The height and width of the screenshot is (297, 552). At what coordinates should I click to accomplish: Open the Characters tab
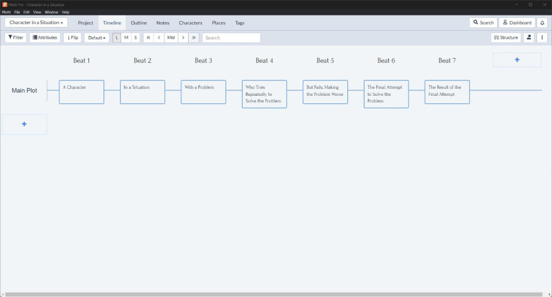coord(190,23)
